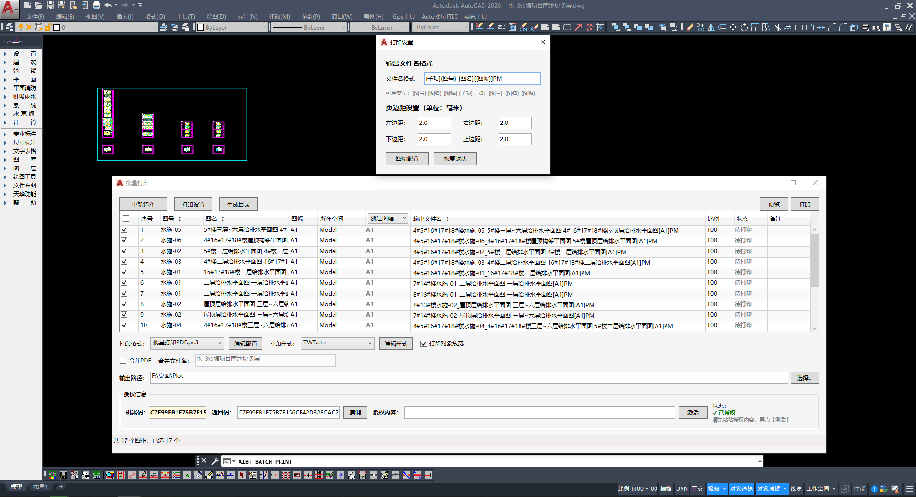Select the Chamfer tool icon

(x=832, y=27)
